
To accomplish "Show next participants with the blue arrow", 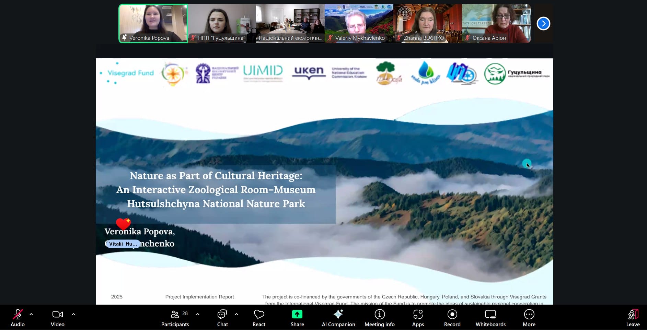I will [x=543, y=24].
